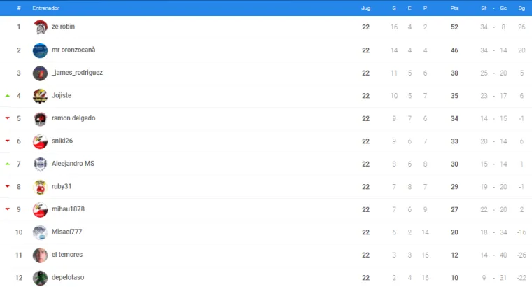Select Aleejandro MS's 30 points value
Screen dimensions: 532x289
pos(454,164)
